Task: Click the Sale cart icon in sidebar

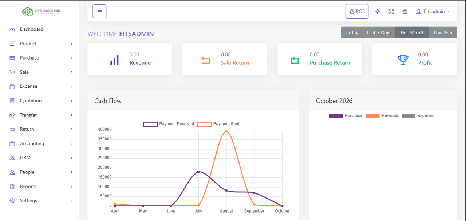Action: pos(12,72)
